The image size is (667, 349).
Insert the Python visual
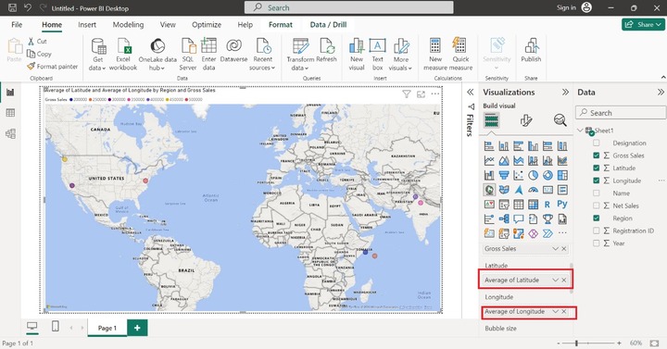[x=562, y=204]
